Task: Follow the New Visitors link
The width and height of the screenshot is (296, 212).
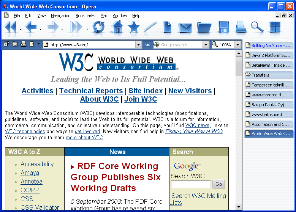Action: pos(190,91)
